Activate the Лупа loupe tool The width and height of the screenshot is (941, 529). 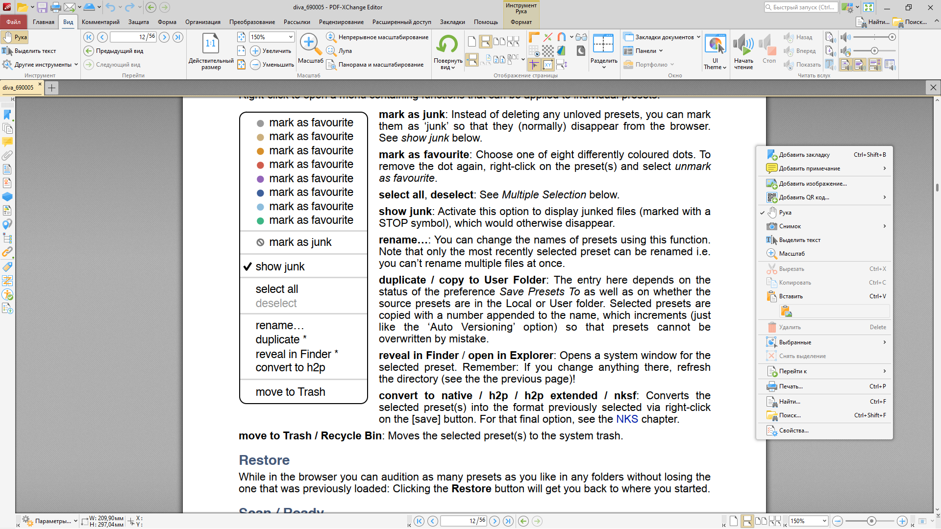click(339, 51)
